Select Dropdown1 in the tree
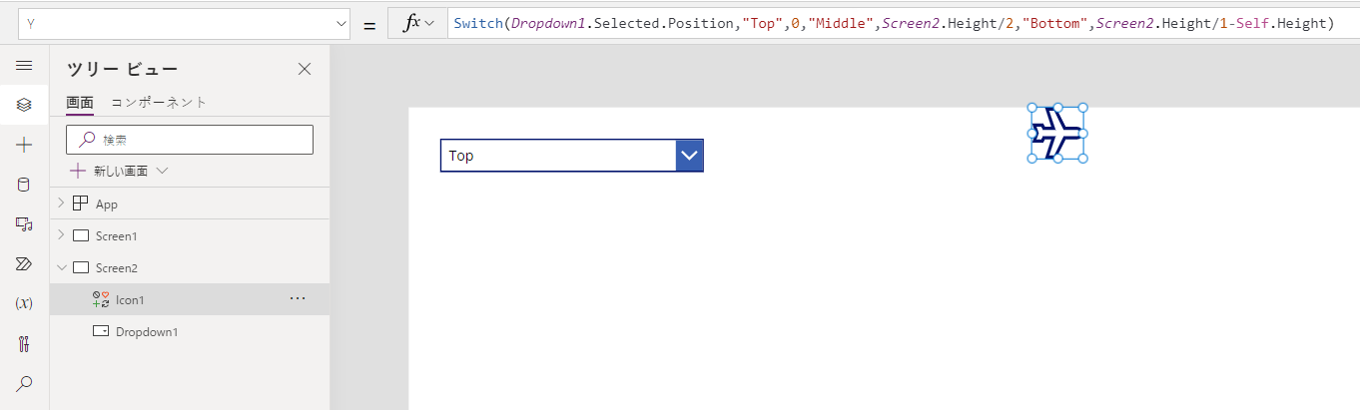The width and height of the screenshot is (1360, 410). point(147,331)
